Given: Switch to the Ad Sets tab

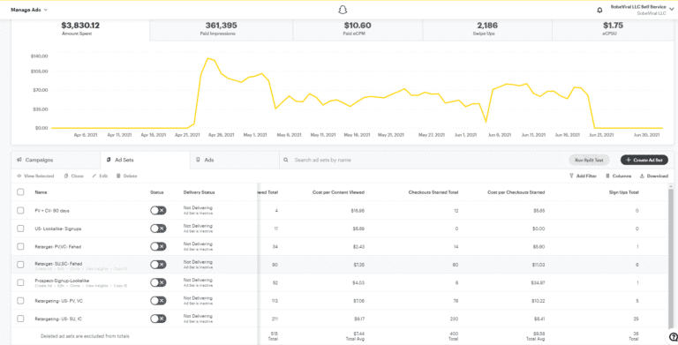Looking at the screenshot, I should [145, 160].
